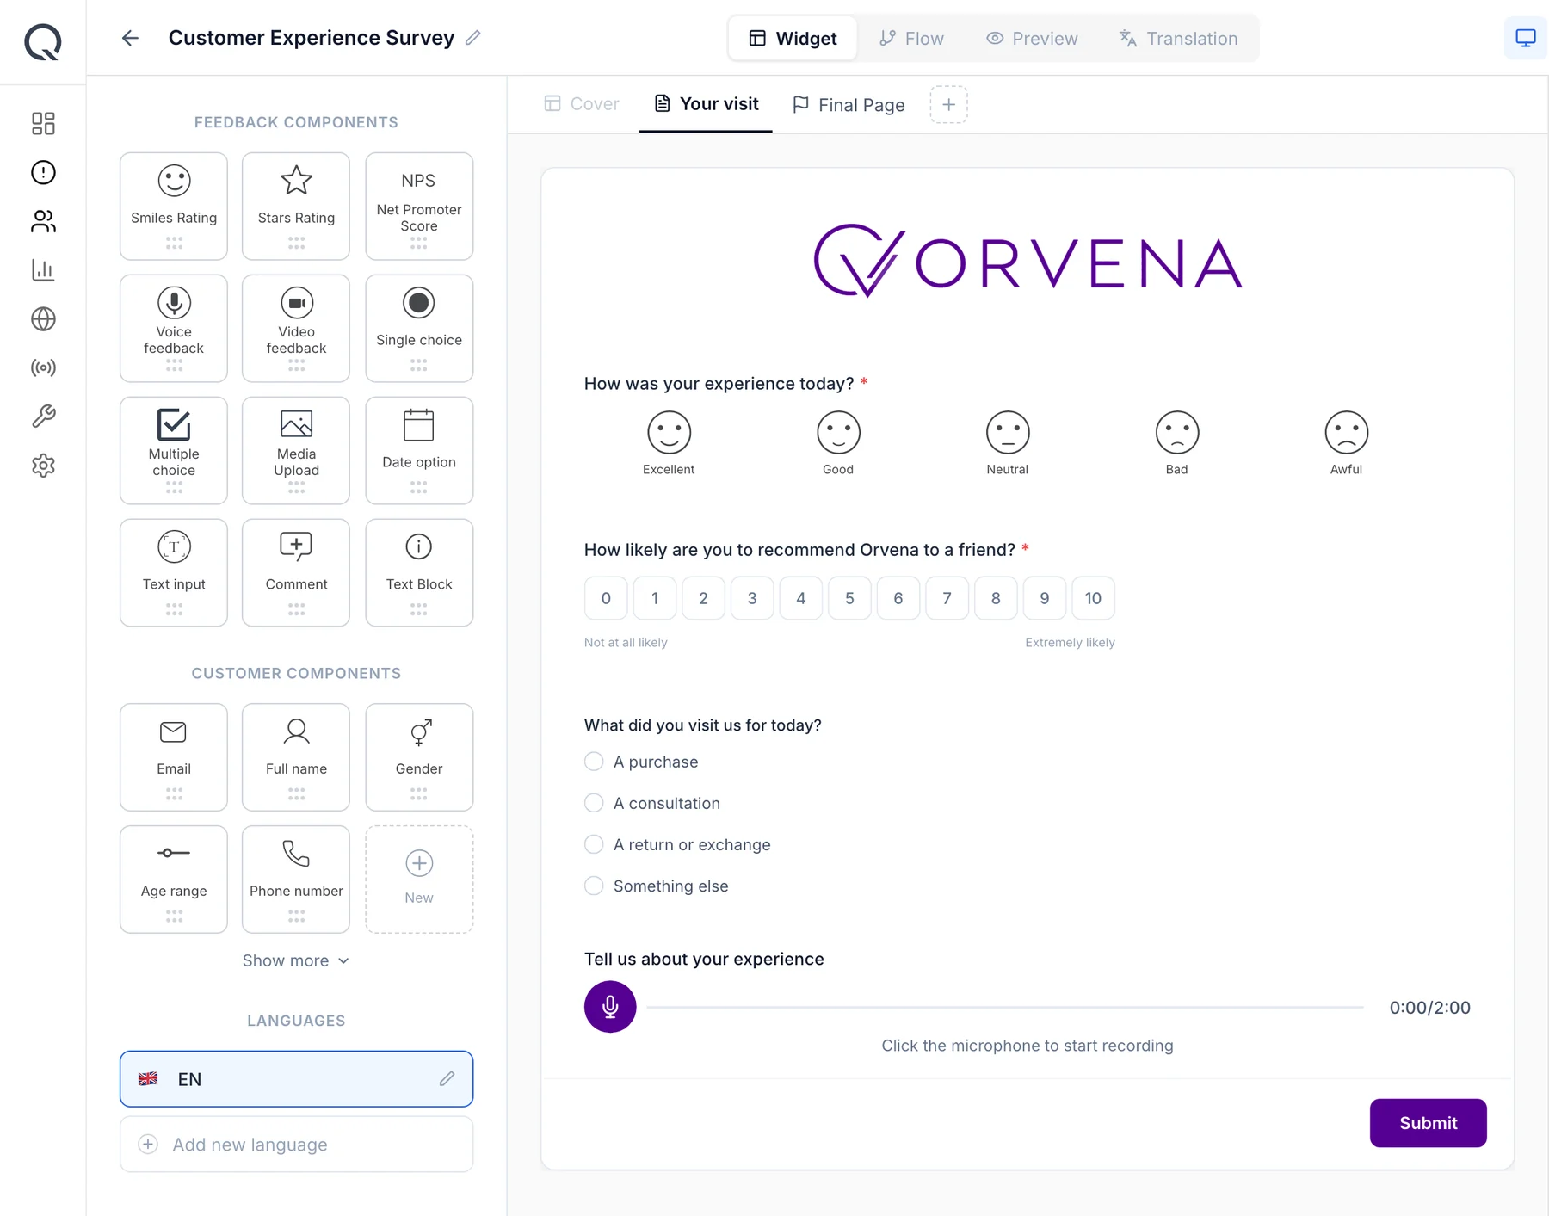Click the Orvena logo image

[x=1028, y=260]
